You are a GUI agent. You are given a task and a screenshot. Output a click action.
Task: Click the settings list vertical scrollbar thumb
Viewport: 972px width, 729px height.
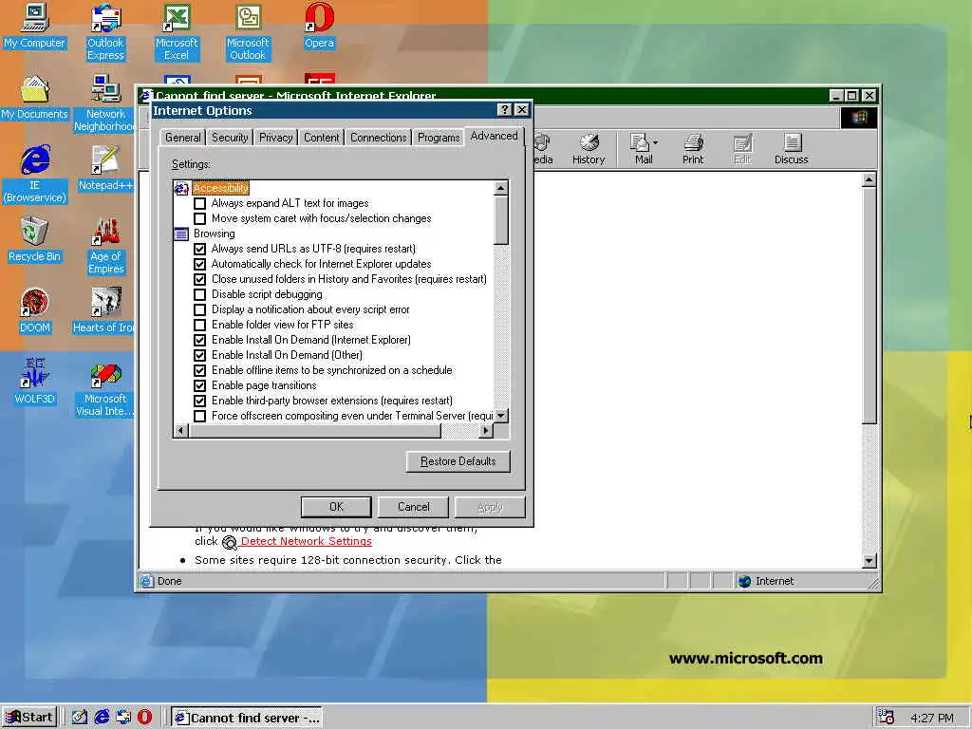click(501, 220)
